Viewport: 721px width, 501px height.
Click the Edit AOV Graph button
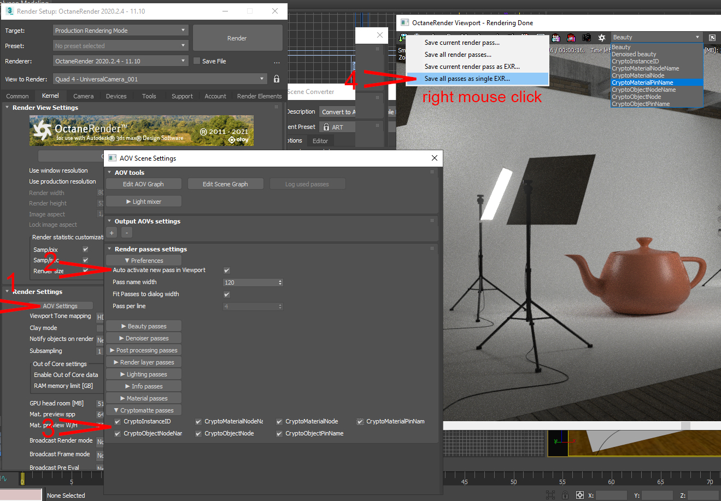(x=143, y=184)
